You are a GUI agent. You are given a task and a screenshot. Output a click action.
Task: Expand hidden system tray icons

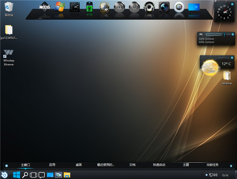pos(207,175)
